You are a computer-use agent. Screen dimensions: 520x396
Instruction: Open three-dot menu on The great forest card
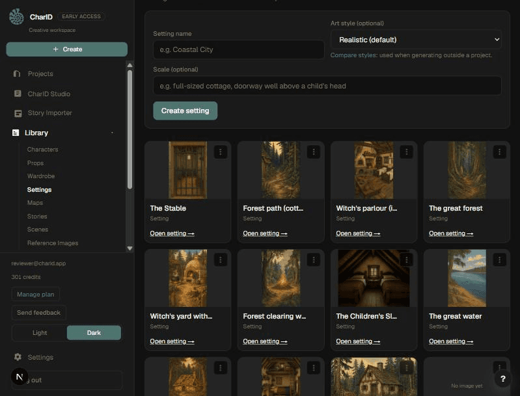click(499, 152)
